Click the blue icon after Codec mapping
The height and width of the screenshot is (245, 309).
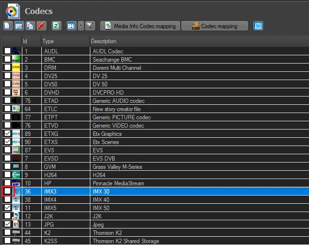[x=258, y=26]
